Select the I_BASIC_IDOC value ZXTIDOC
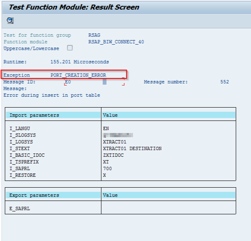 [x=113, y=155]
